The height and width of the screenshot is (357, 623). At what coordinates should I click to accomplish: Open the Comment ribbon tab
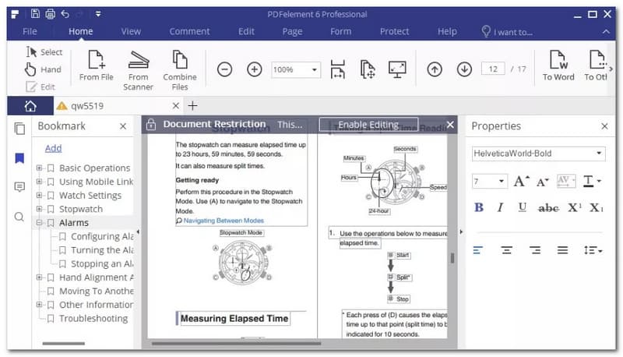point(189,31)
